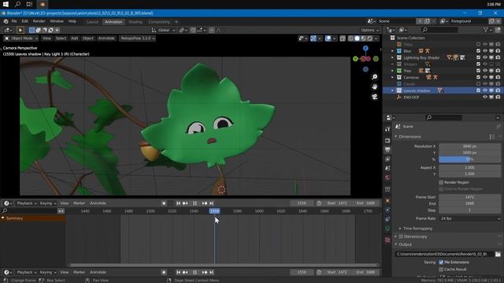Click the auto keying record button
The height and width of the screenshot is (283, 504).
tap(164, 203)
